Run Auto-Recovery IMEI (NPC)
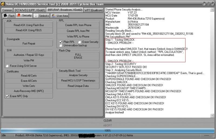This screenshot has height=139, width=216. 29,91
